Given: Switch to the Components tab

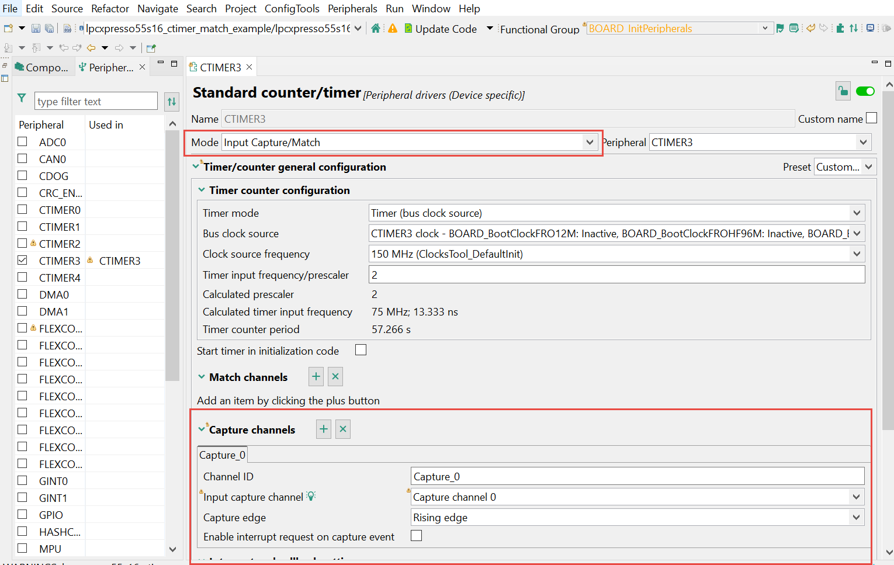Looking at the screenshot, I should point(42,68).
